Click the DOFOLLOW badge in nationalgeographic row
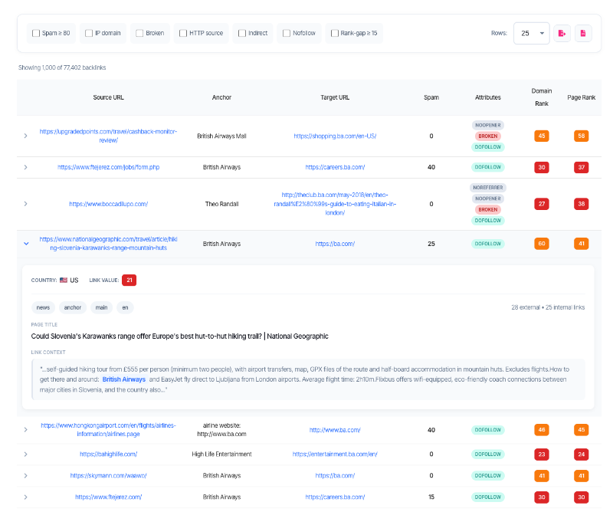The height and width of the screenshot is (512, 613). coord(488,244)
